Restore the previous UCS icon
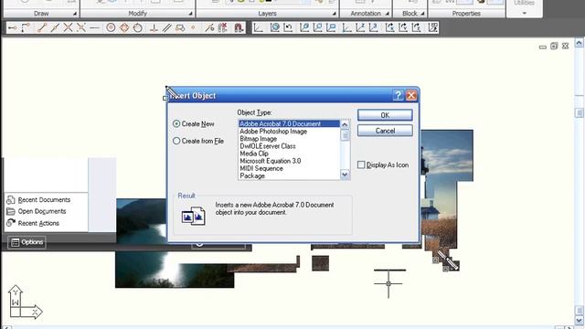The width and height of the screenshot is (585, 329). [288, 27]
